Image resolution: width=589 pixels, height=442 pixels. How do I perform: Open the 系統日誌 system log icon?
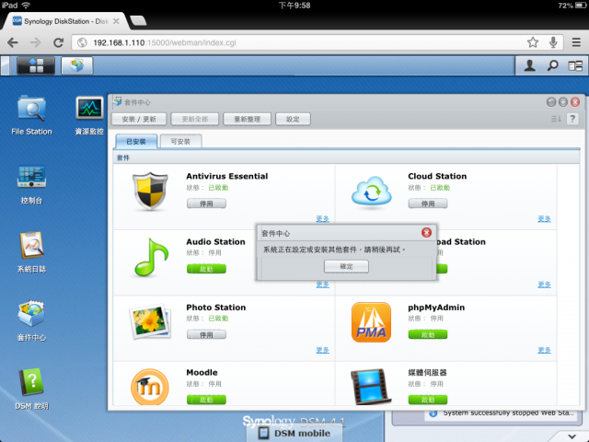31,252
